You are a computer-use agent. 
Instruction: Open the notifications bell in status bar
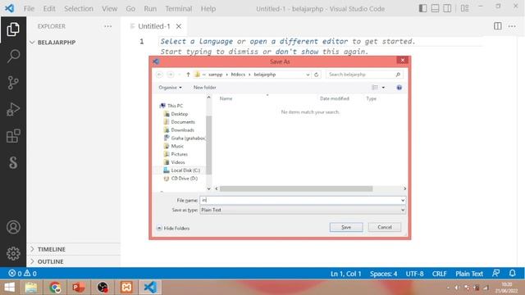pyautogui.click(x=512, y=273)
